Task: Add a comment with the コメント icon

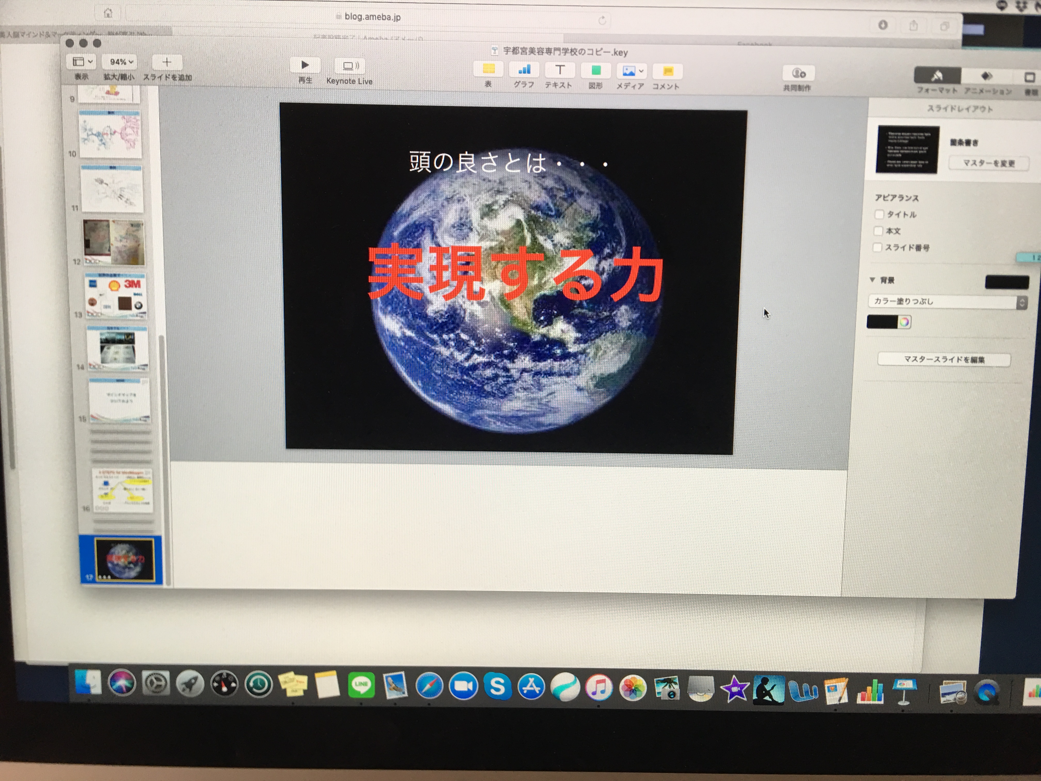Action: click(668, 72)
